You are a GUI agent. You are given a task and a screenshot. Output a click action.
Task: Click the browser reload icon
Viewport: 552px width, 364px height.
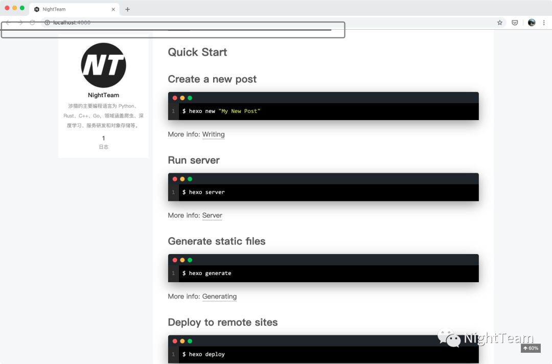(32, 22)
